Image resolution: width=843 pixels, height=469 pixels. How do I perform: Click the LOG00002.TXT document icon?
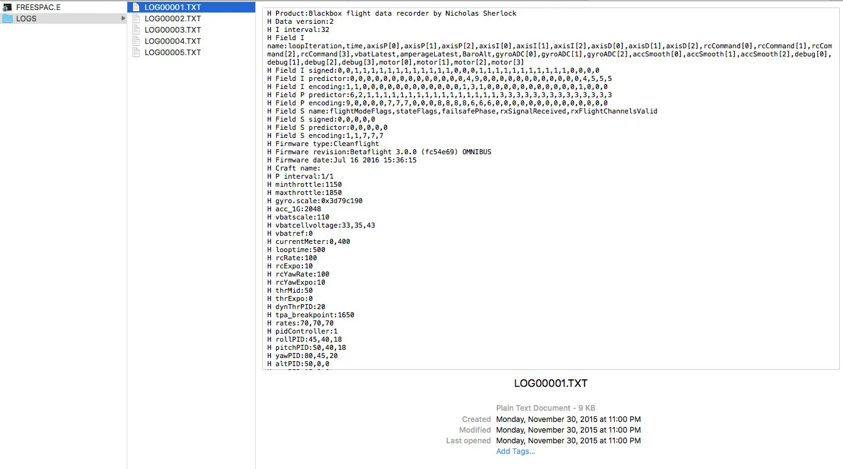tap(136, 19)
